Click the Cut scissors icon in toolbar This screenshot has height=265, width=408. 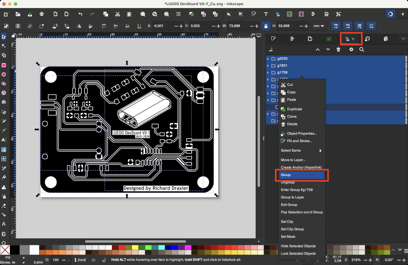click(x=117, y=14)
